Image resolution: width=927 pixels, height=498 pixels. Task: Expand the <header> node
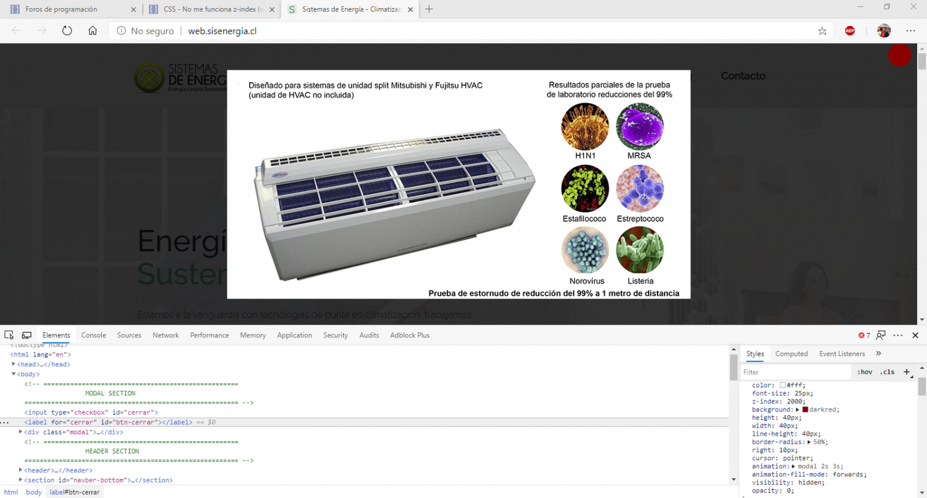[21, 470]
